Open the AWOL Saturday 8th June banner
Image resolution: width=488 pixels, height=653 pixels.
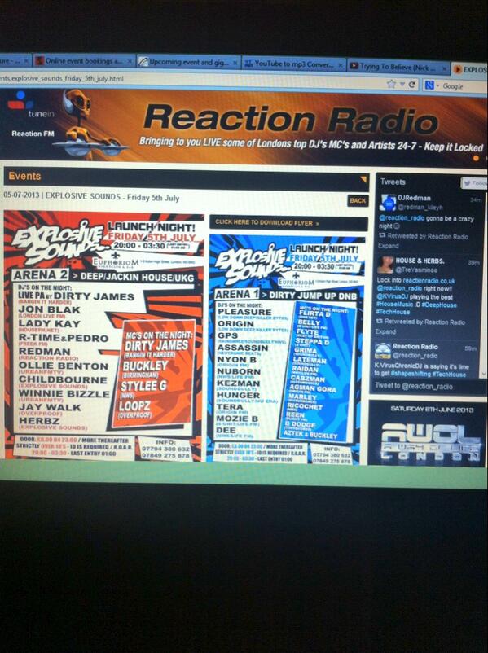coord(428,433)
